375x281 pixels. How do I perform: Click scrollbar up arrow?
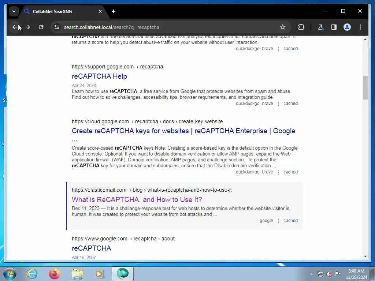pyautogui.click(x=365, y=39)
